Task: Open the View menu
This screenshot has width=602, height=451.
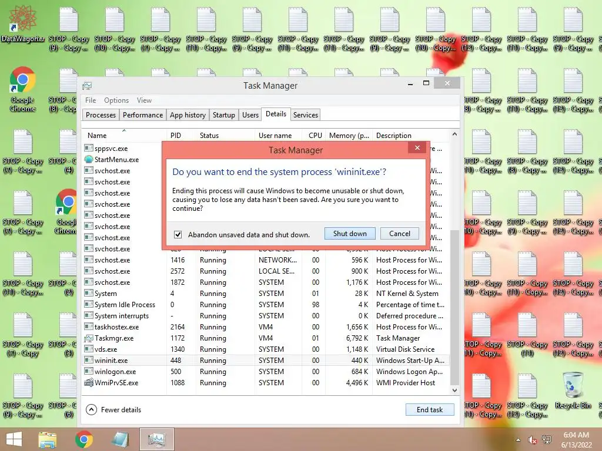Action: point(144,100)
